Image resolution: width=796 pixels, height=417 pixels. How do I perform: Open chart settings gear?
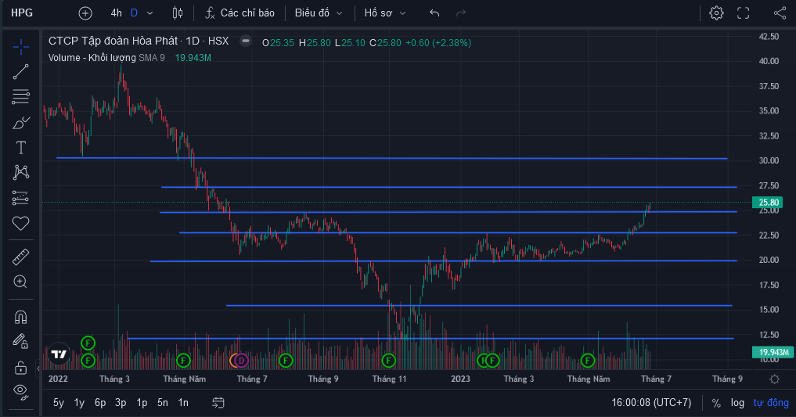click(716, 13)
